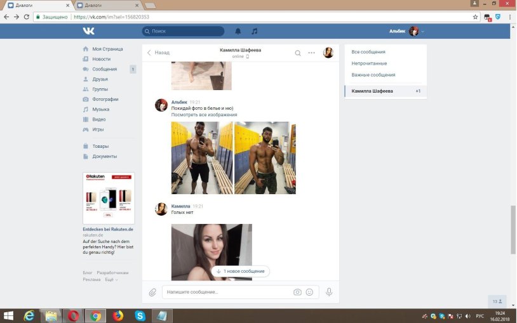Click "Посмотреть все изображения" link
The height and width of the screenshot is (323, 517).
click(x=204, y=115)
